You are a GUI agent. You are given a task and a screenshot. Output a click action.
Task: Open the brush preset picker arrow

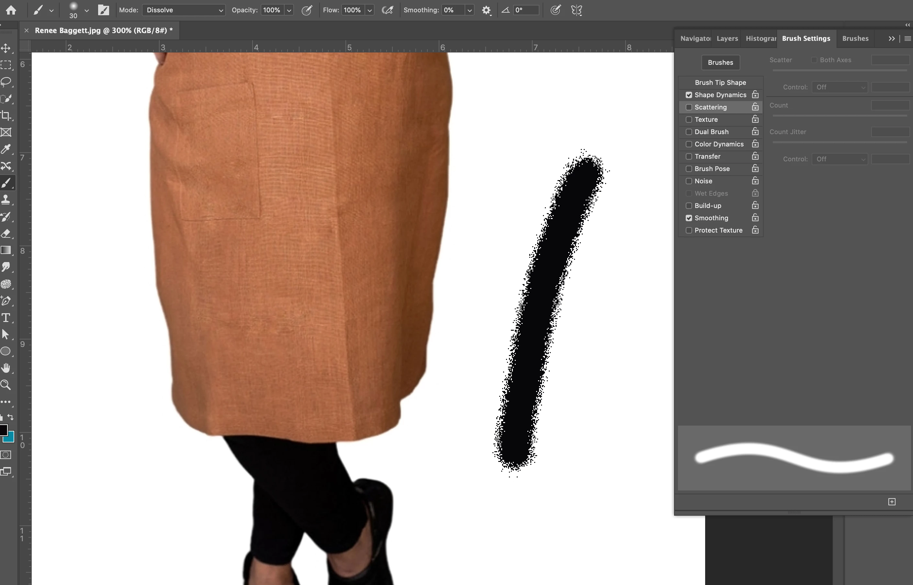86,10
